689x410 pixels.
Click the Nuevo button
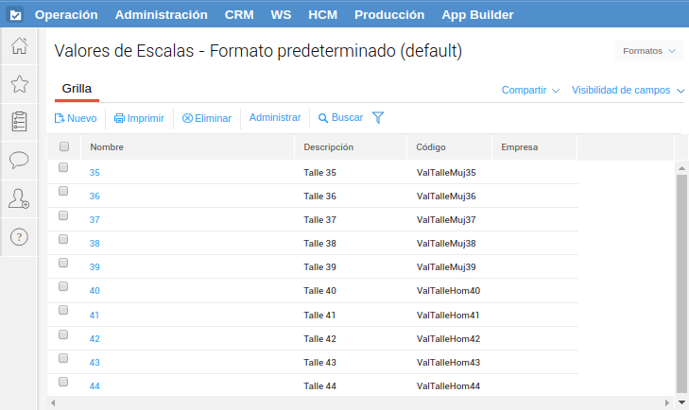pos(76,118)
